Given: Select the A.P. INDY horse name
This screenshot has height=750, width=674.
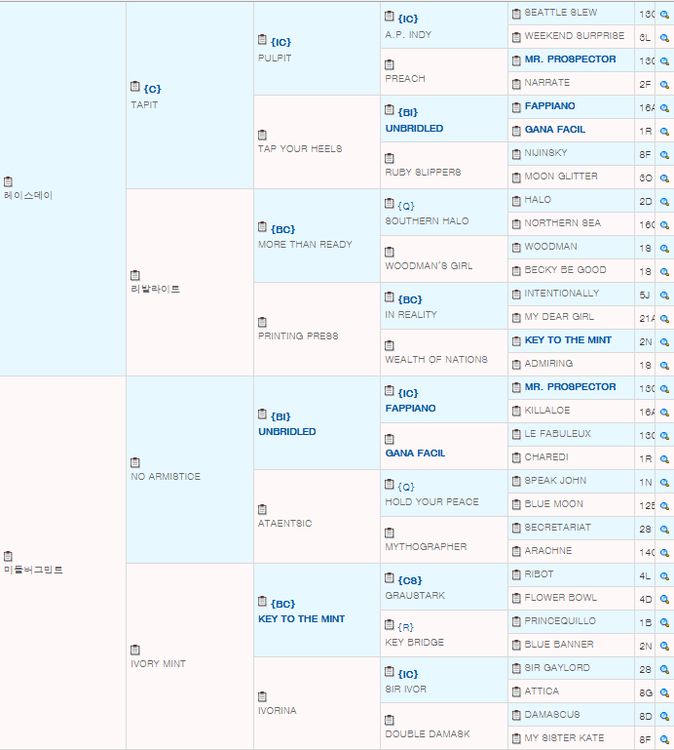Looking at the screenshot, I should click(408, 34).
